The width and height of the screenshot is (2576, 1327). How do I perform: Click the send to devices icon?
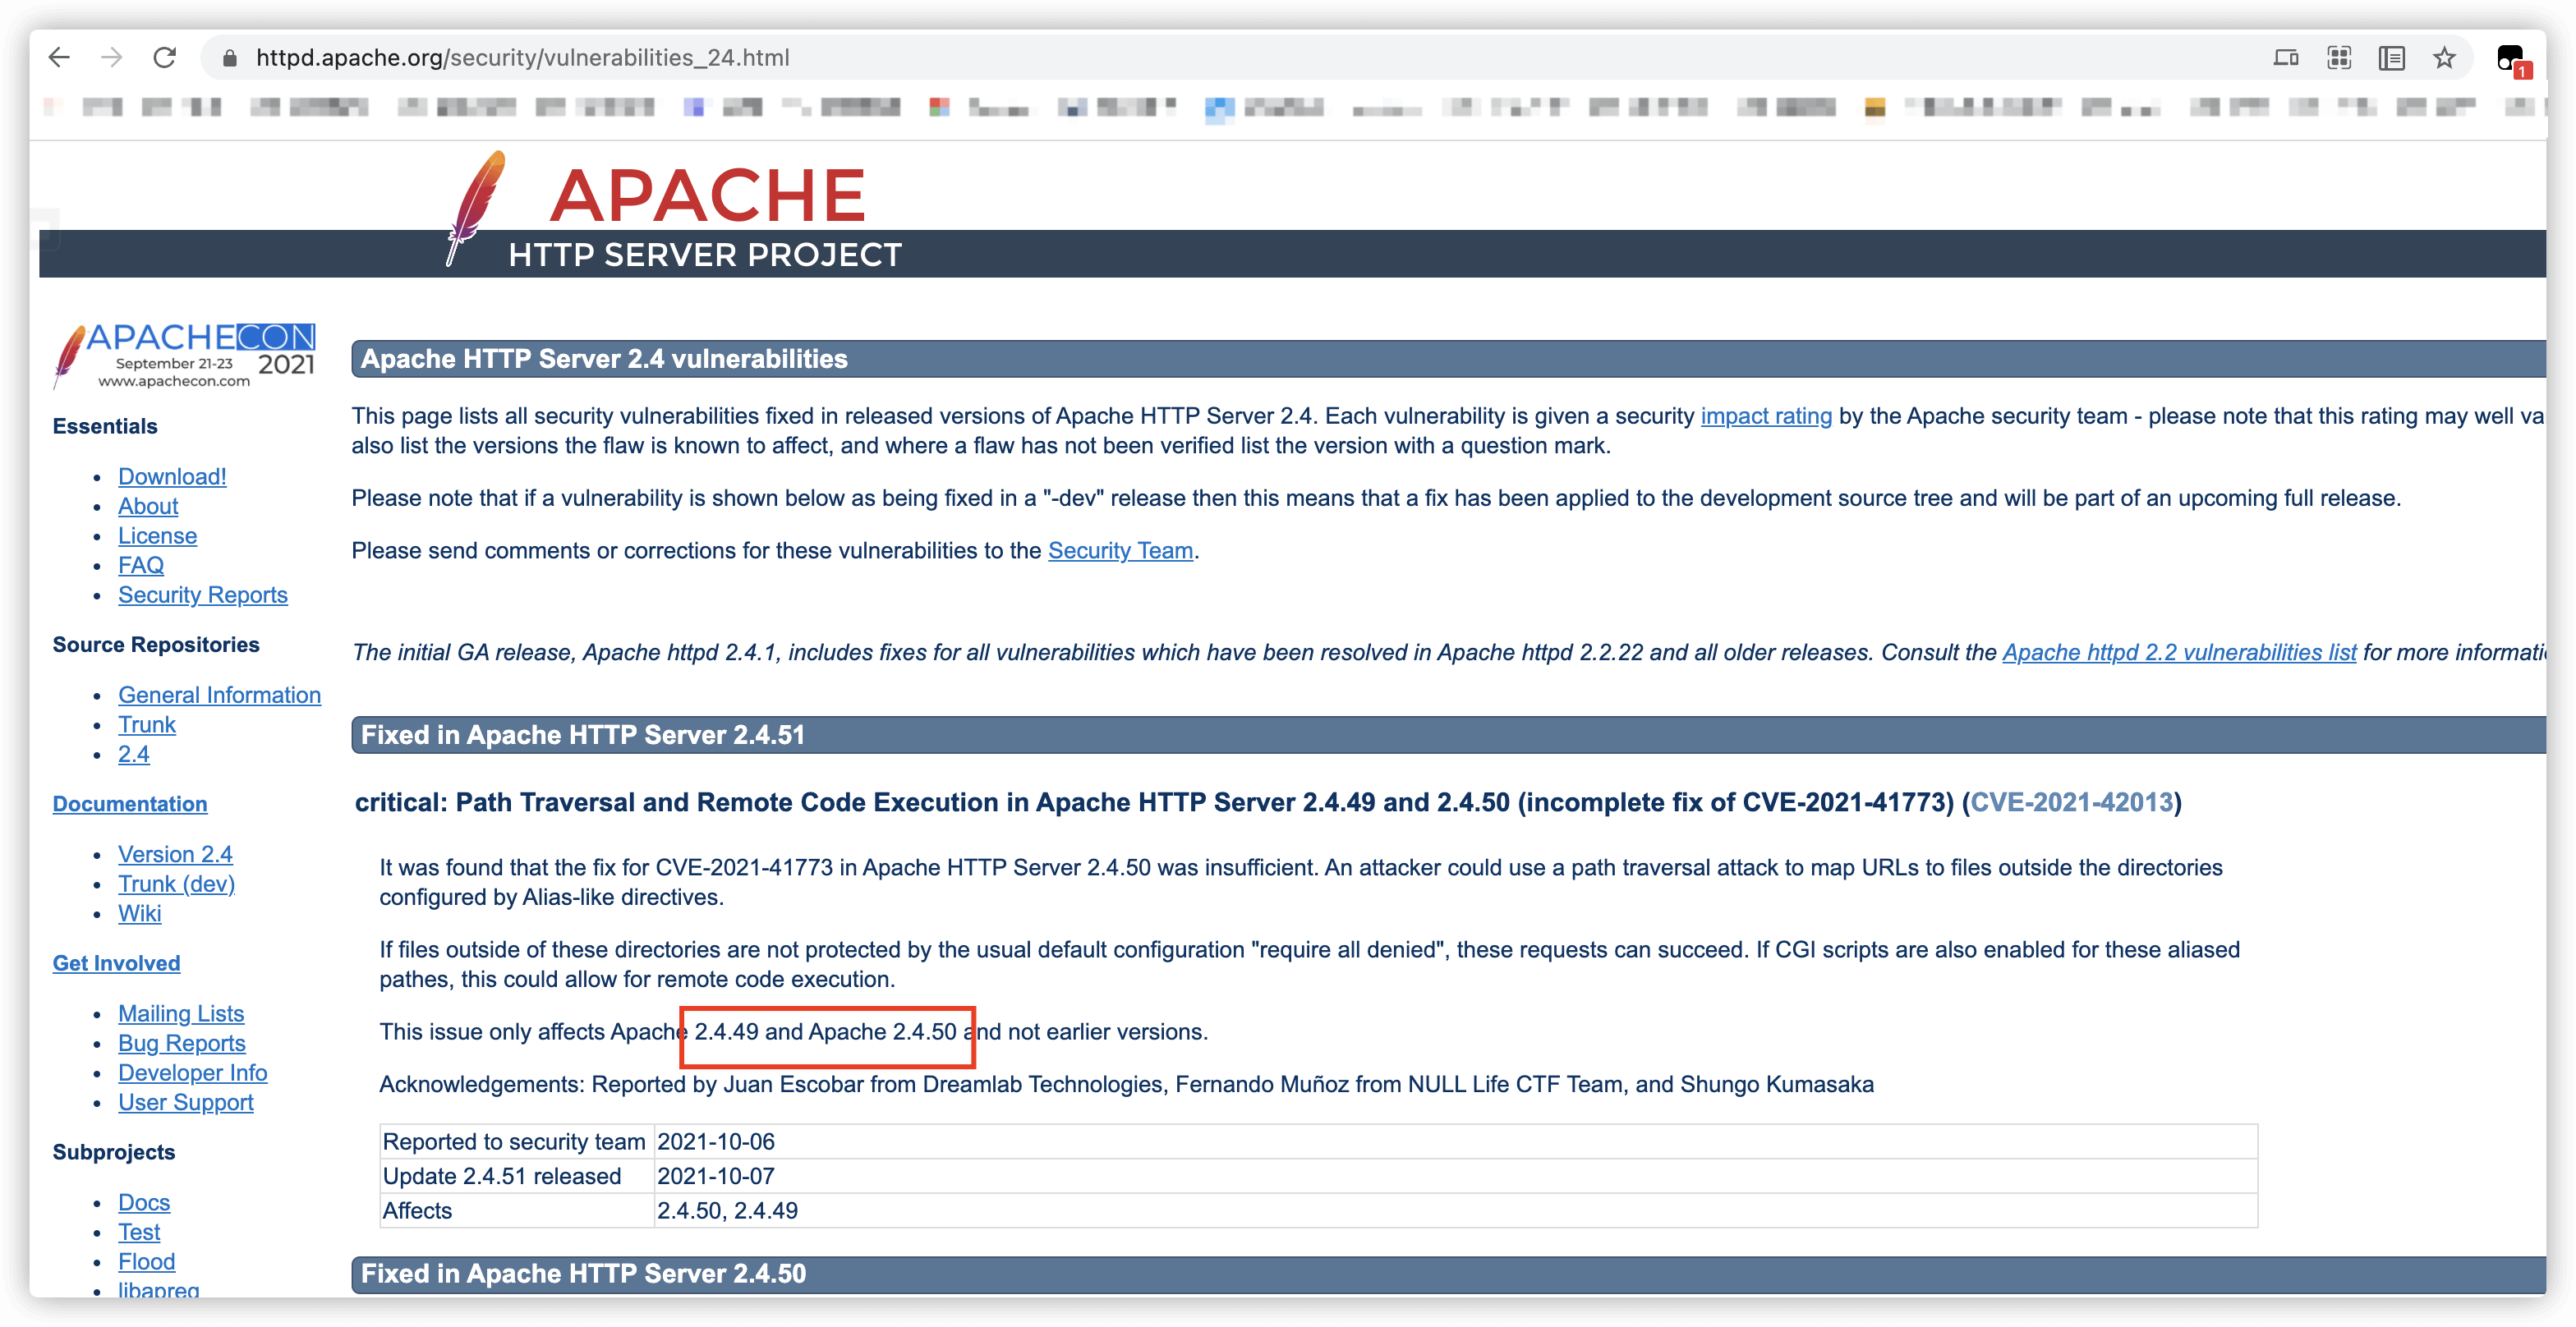click(2285, 58)
